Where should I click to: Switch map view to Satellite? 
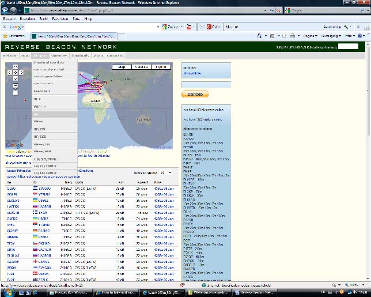pyautogui.click(x=141, y=67)
